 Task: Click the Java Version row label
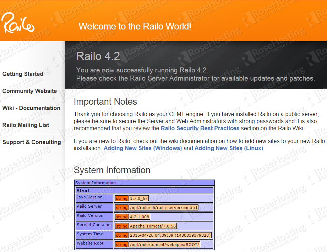(94, 198)
